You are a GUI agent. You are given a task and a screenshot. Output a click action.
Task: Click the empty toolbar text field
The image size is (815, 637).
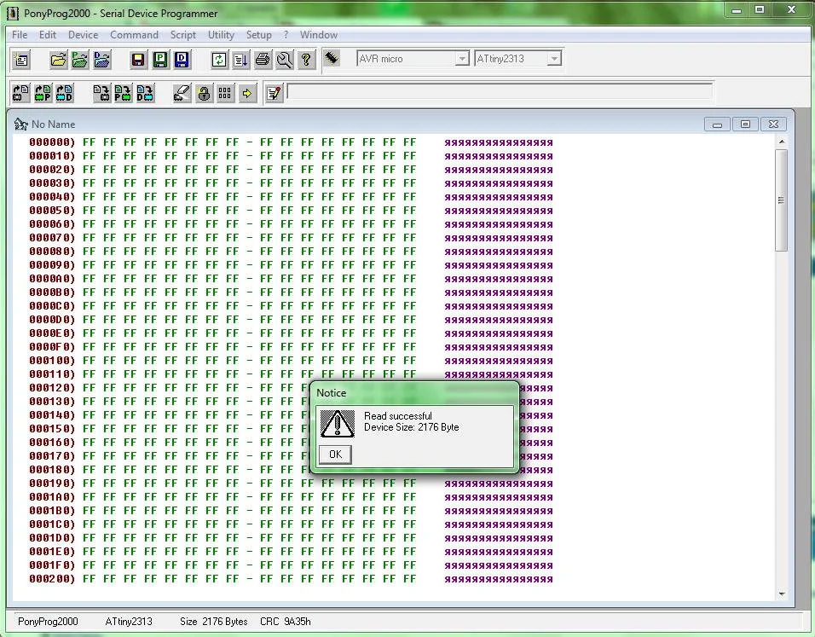pyautogui.click(x=500, y=91)
